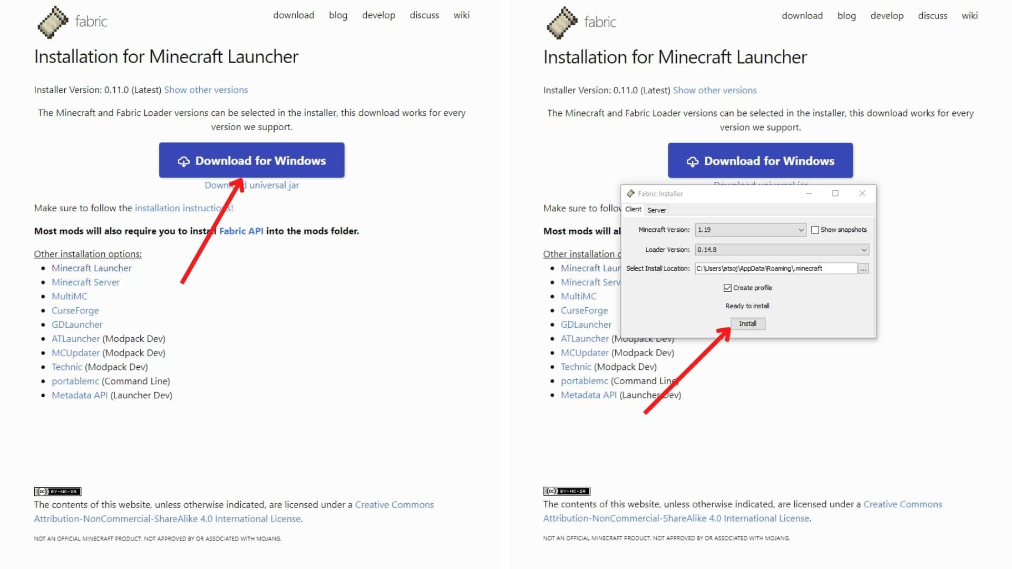Open Technic link on left page
Screen dimensions: 1012x569
67,367
